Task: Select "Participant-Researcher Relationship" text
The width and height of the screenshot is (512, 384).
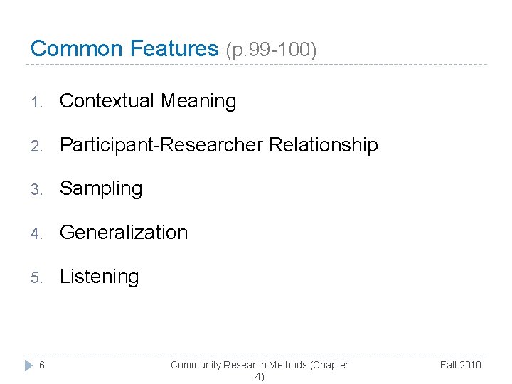Action: pyautogui.click(x=218, y=145)
